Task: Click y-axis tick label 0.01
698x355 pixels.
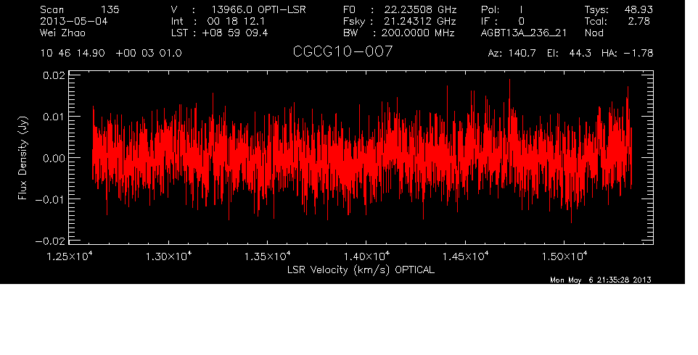Action: (x=54, y=117)
